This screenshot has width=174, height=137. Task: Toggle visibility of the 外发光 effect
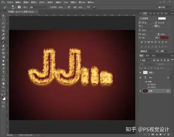point(149,87)
